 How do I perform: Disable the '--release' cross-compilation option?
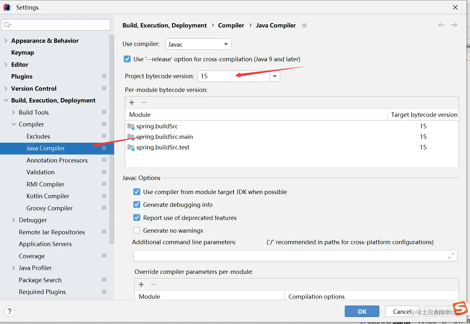pos(127,59)
